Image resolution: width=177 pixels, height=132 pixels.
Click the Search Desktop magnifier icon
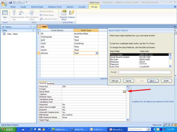click(149, 129)
